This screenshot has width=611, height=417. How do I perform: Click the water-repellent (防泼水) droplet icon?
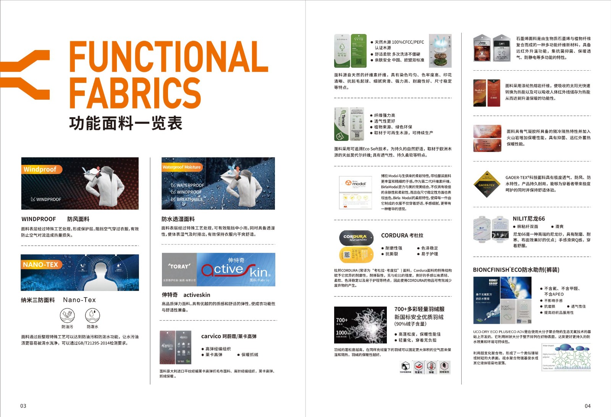(92, 316)
